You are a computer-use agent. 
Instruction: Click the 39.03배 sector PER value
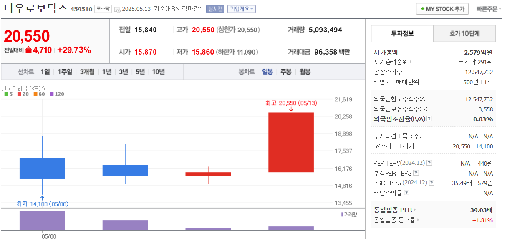482,210
